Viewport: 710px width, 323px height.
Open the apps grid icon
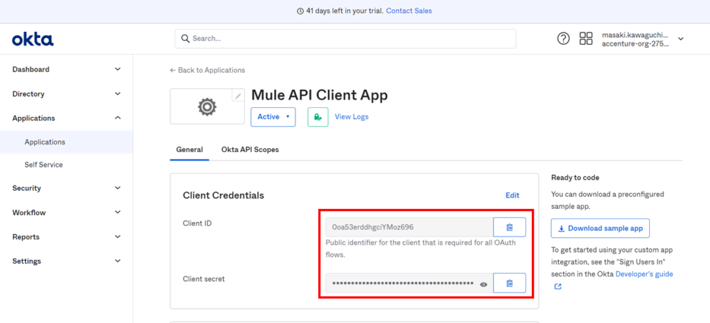(x=586, y=39)
